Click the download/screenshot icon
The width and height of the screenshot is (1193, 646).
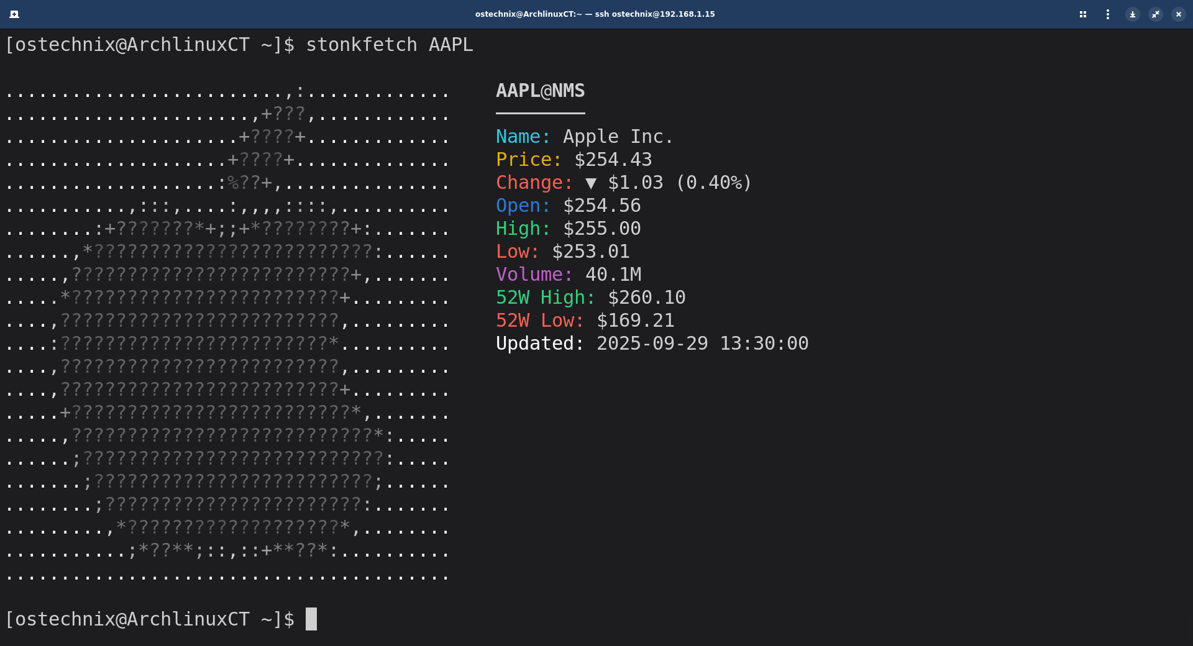[x=1132, y=14]
